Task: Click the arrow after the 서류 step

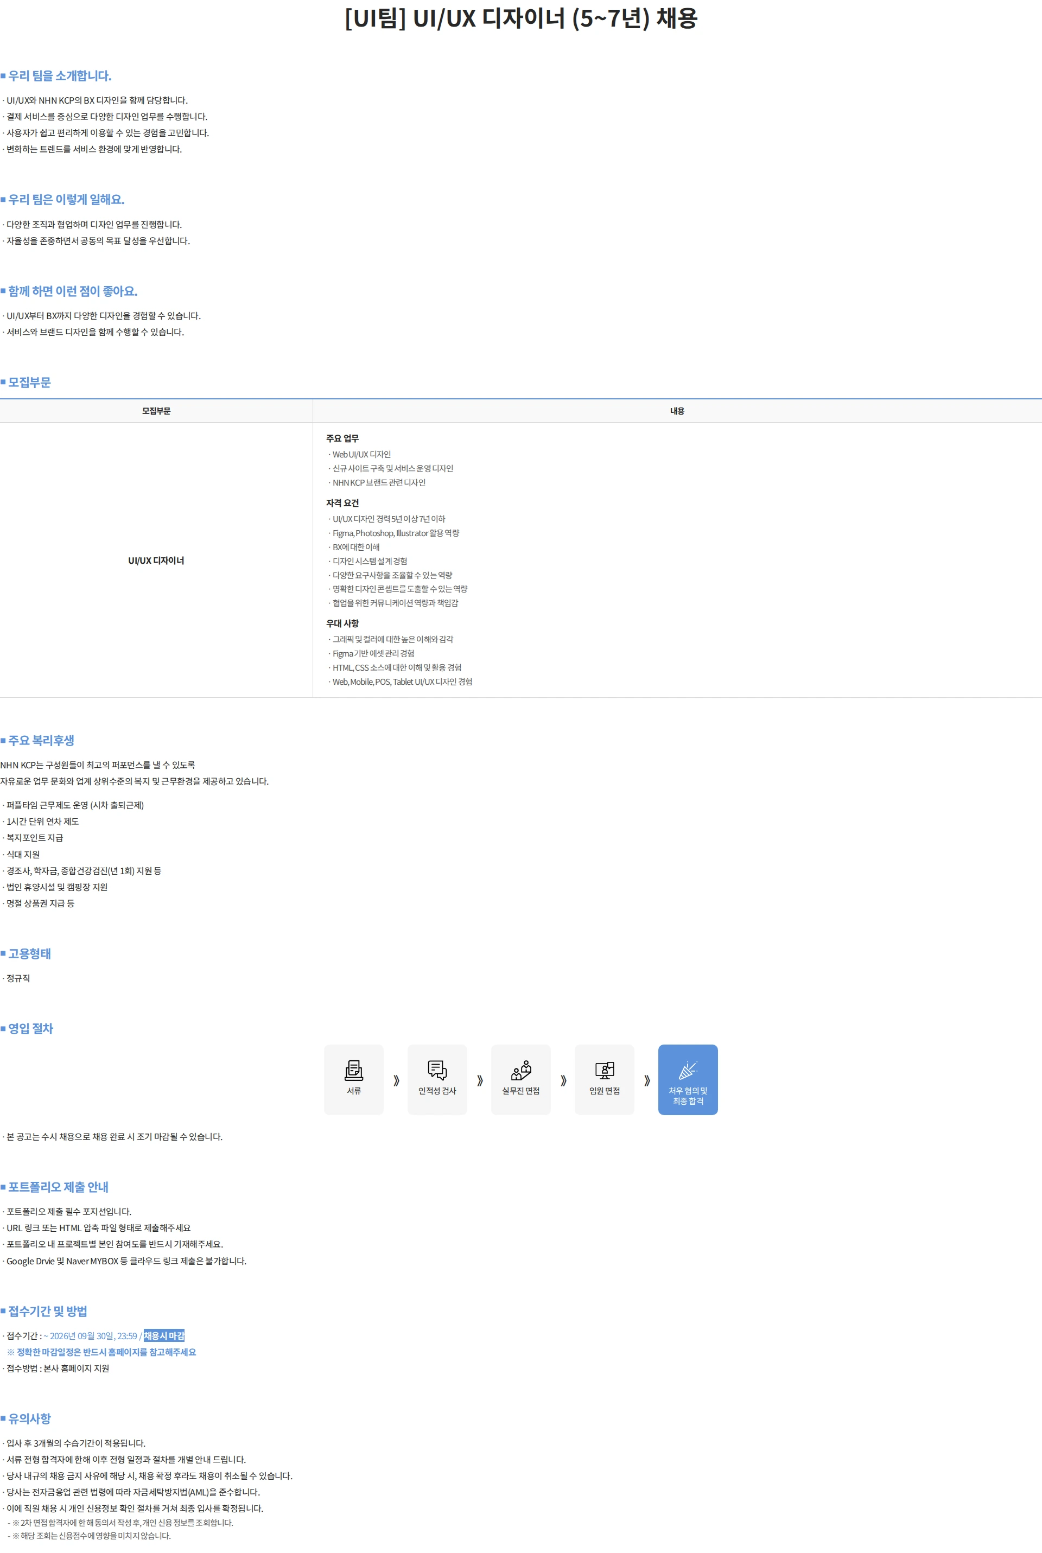Action: [x=396, y=1080]
